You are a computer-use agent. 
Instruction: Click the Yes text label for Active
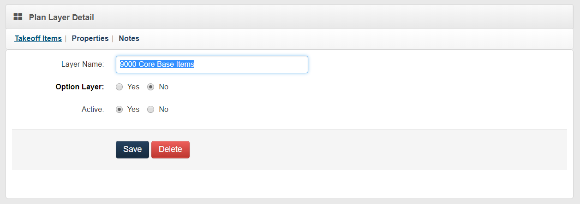click(x=133, y=110)
